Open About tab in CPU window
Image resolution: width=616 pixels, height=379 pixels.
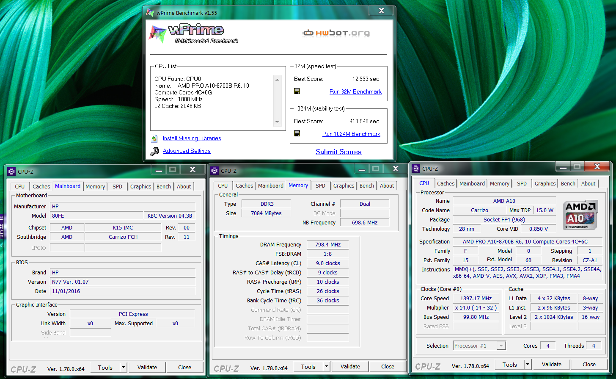pos(588,183)
